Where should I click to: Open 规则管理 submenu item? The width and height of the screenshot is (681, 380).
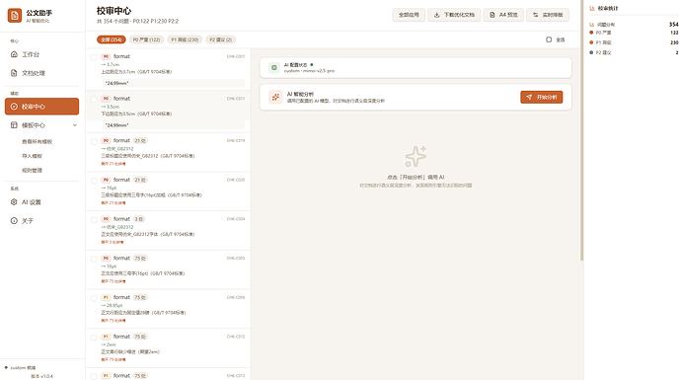click(x=33, y=170)
